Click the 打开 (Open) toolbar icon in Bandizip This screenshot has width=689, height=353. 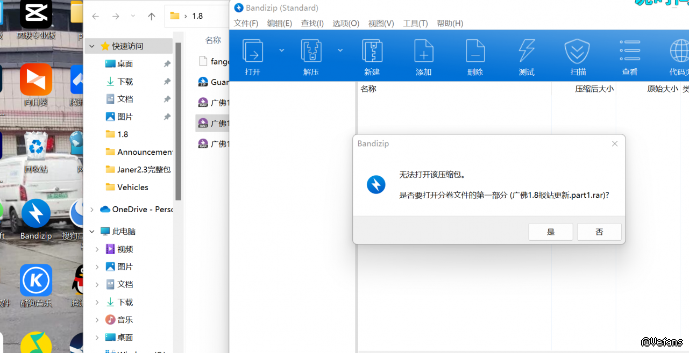pos(253,51)
